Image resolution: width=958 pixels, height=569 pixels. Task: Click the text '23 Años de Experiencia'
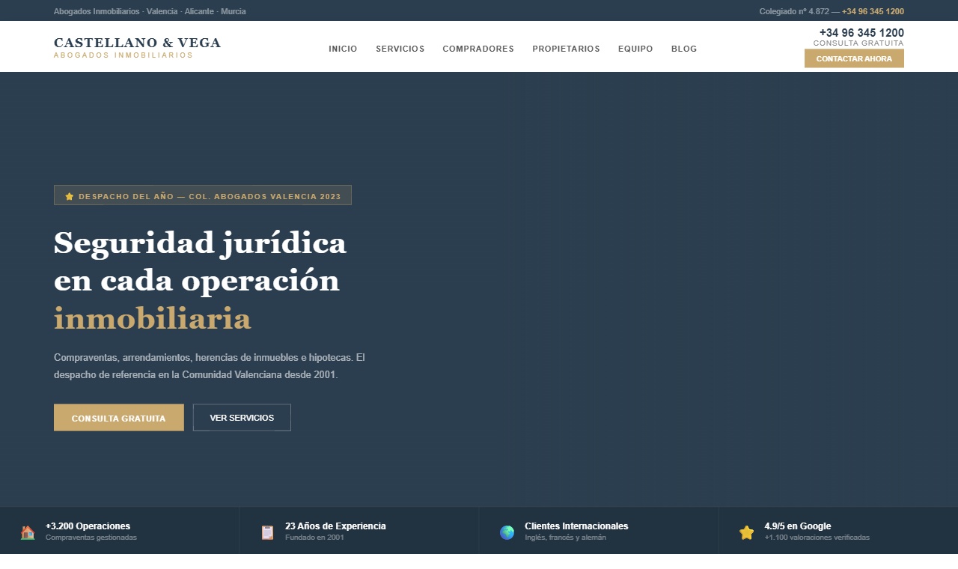pyautogui.click(x=335, y=526)
